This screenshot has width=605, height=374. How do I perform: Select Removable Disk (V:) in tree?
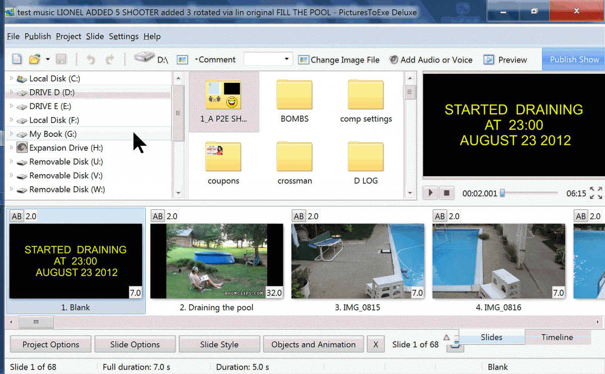[x=67, y=176]
